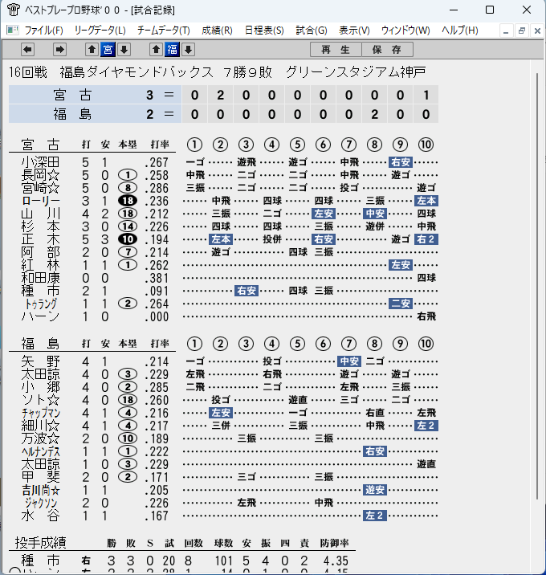Click the down arrow beside 福 team button

[188, 50]
